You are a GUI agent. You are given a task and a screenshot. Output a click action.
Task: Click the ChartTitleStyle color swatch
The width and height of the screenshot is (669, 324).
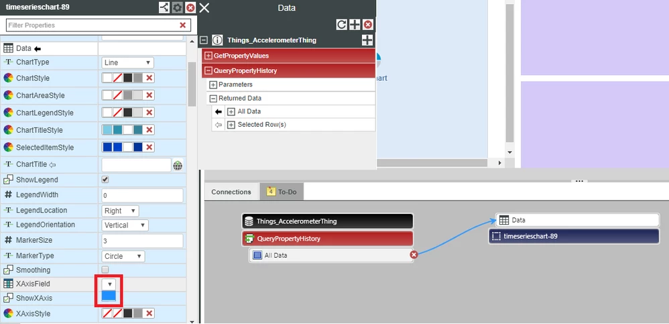pos(123,130)
